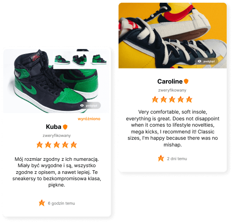Viewport: 233px width, 223px height.
Task: Select the first rating star in Caroline's review
Action: [x=155, y=100]
